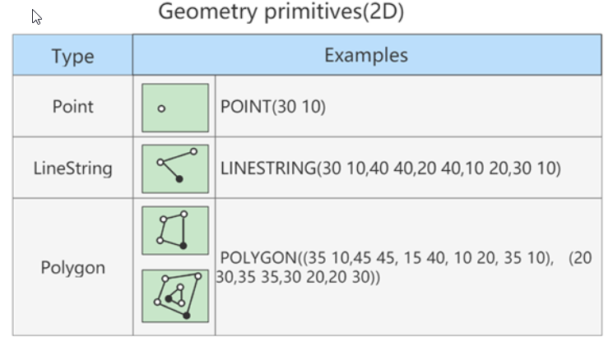Click the Type column header

[x=72, y=55]
